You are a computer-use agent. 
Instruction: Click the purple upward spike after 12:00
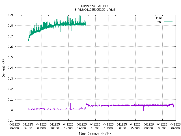point(70,106)
